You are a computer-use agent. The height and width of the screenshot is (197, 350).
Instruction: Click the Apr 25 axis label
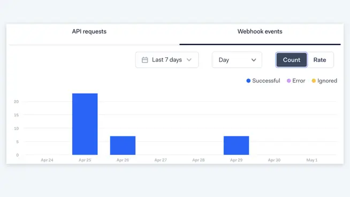[85, 160]
